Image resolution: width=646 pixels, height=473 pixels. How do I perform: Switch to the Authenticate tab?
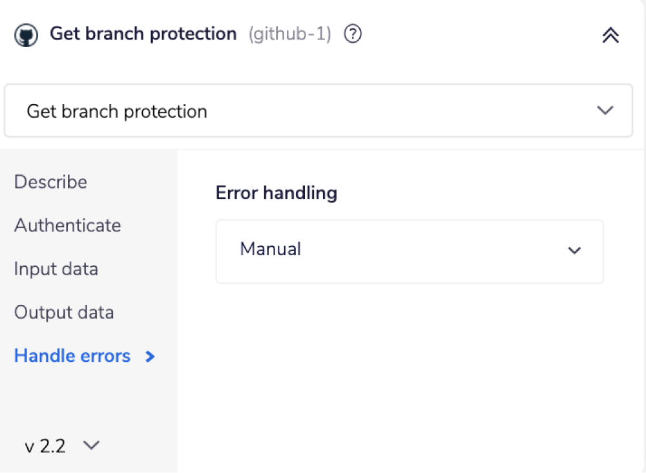[x=67, y=226]
